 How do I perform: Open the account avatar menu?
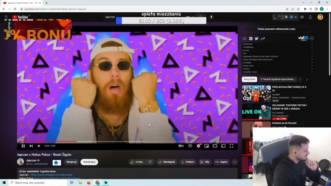[320, 17]
